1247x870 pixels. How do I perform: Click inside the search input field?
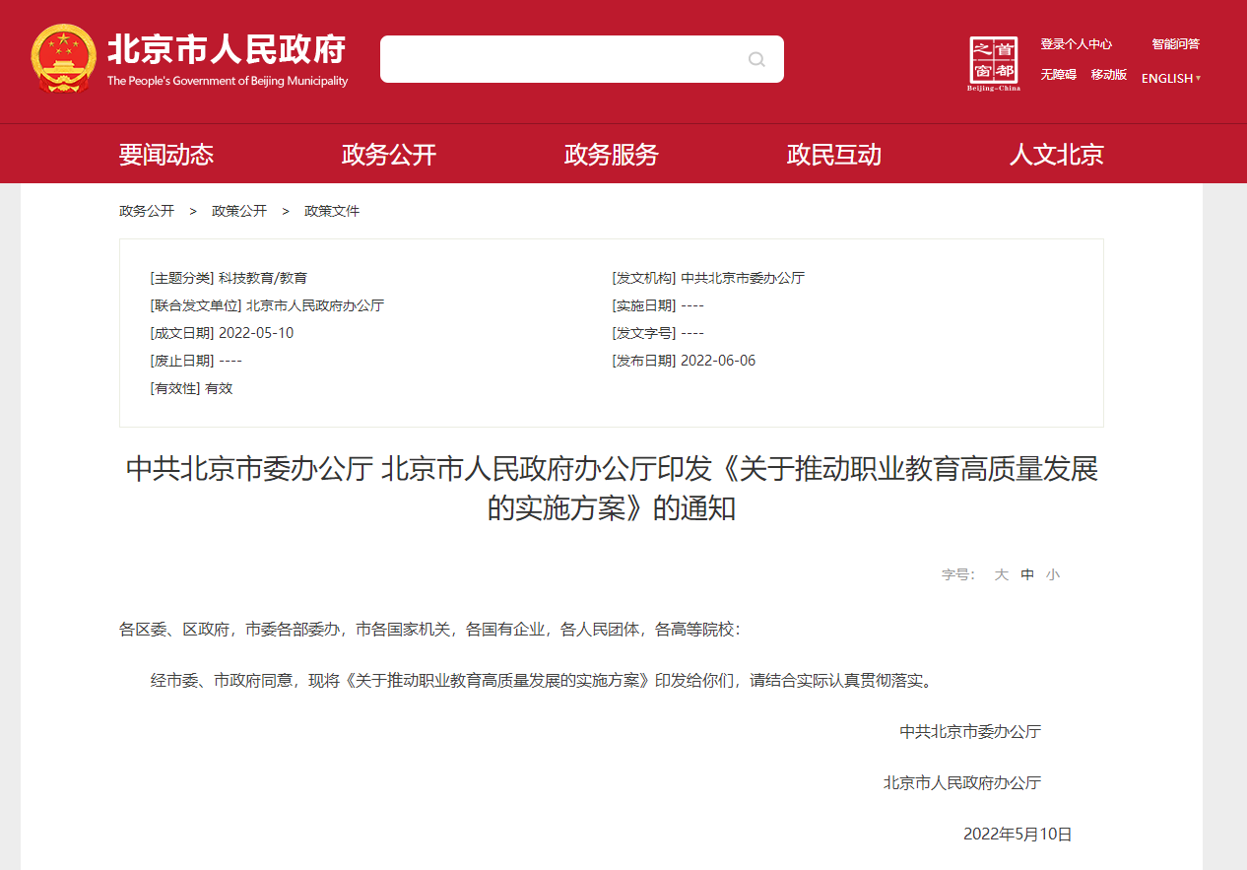(x=561, y=59)
